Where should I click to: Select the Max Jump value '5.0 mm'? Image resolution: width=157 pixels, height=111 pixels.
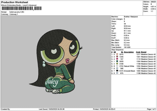(127, 45)
